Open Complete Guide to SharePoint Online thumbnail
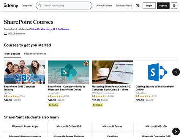 68,72
